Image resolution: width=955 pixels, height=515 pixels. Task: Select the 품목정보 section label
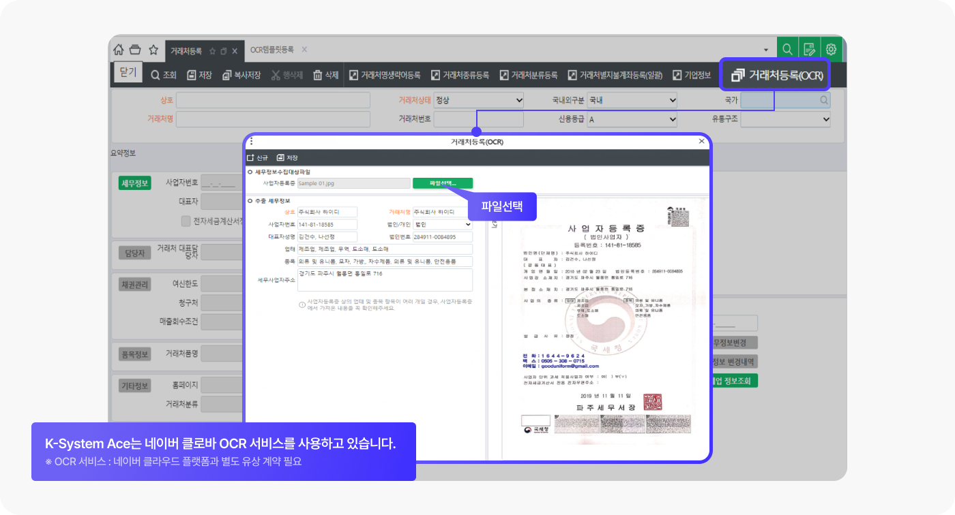[x=134, y=354]
